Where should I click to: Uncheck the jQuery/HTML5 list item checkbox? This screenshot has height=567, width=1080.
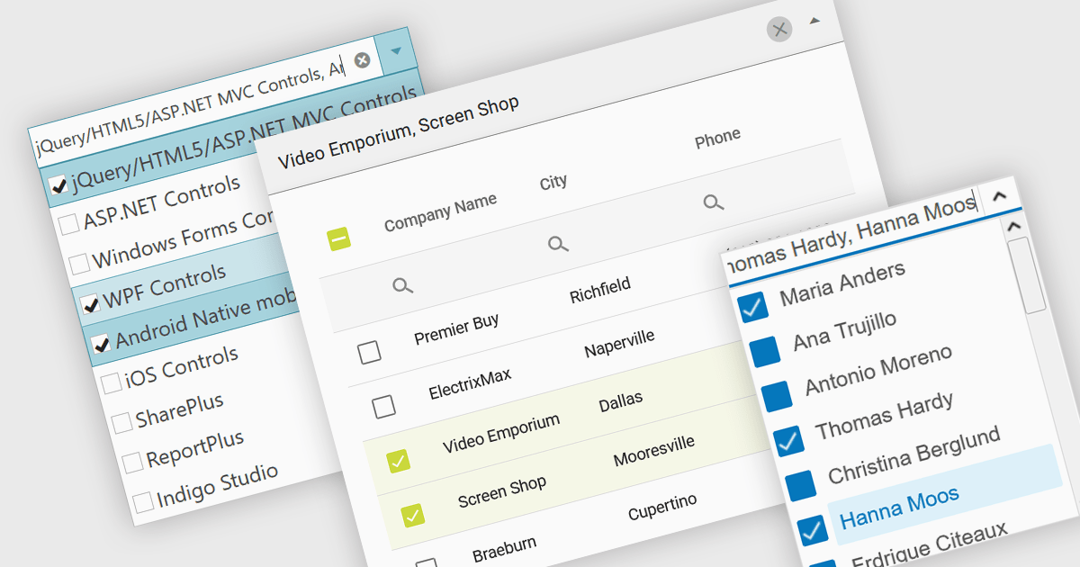(58, 185)
